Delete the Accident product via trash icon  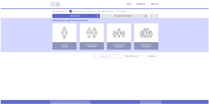click(x=97, y=16)
